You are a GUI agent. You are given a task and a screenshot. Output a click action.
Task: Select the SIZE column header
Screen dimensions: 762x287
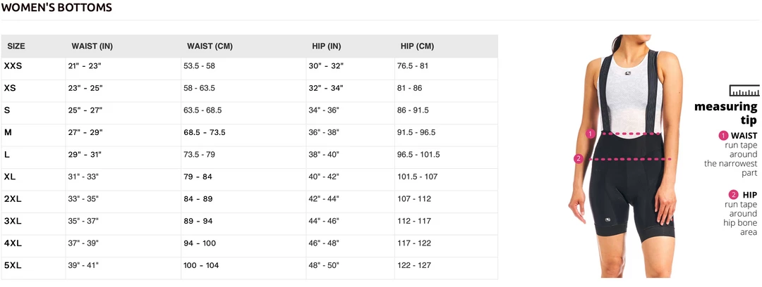pyautogui.click(x=16, y=46)
